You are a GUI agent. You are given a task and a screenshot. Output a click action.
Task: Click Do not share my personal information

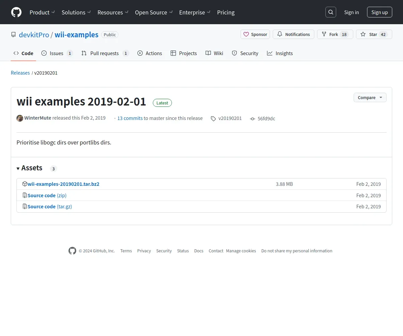[x=297, y=251]
